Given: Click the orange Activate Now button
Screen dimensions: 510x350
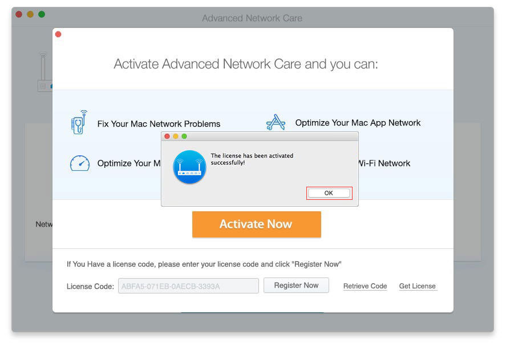Looking at the screenshot, I should click(257, 224).
